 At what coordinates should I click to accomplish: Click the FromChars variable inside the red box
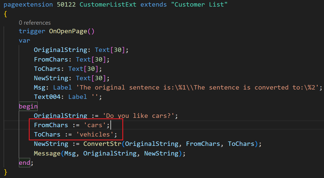[x=51, y=125]
